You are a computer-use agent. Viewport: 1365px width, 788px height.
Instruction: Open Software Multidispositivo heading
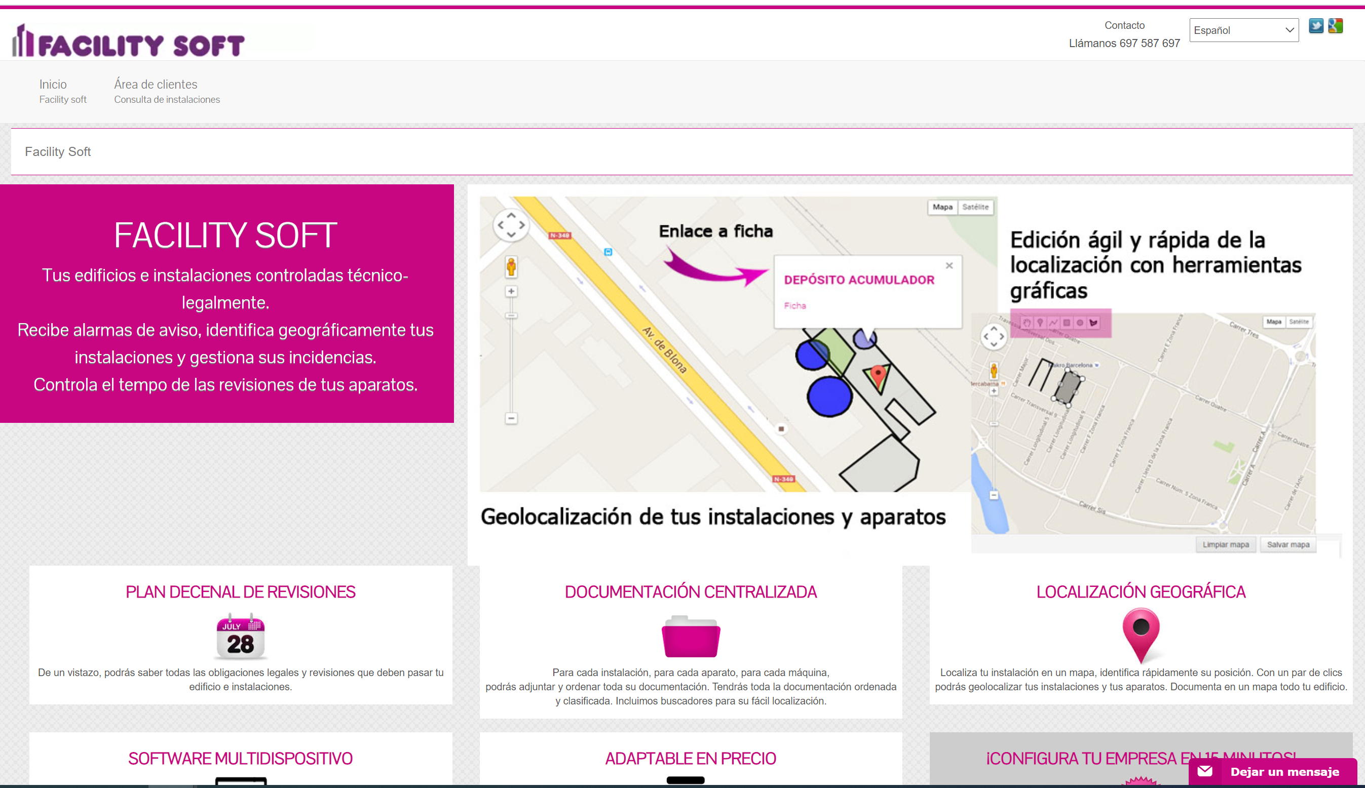240,758
